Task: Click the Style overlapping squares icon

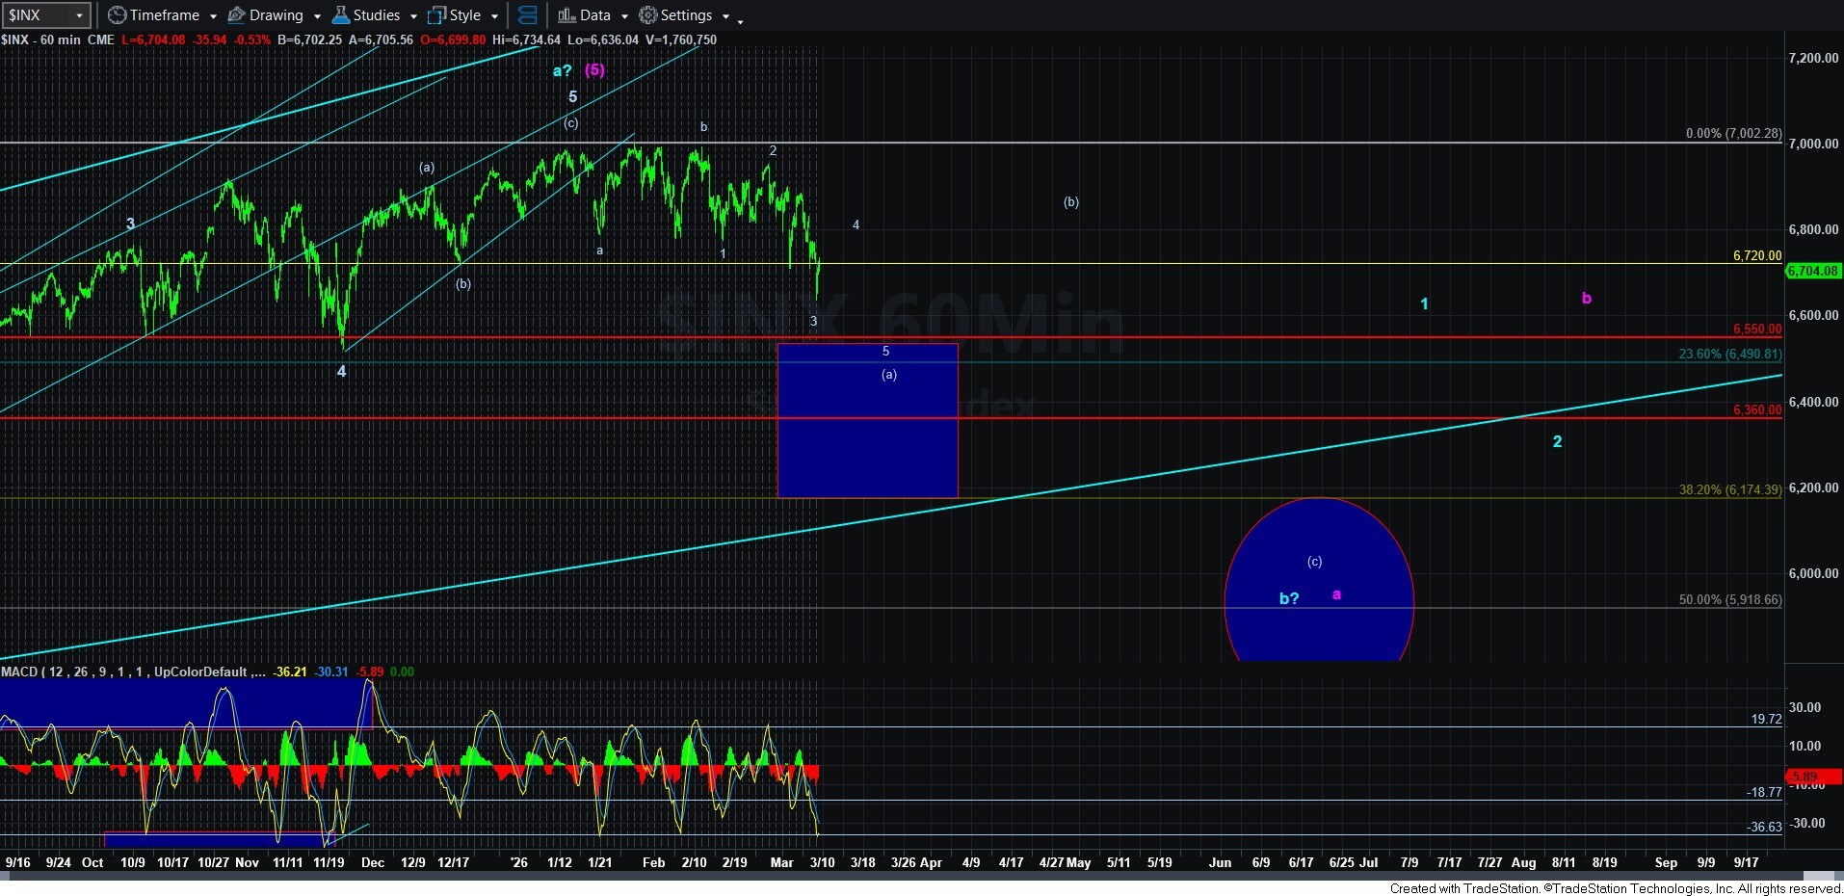Action: coord(437,15)
